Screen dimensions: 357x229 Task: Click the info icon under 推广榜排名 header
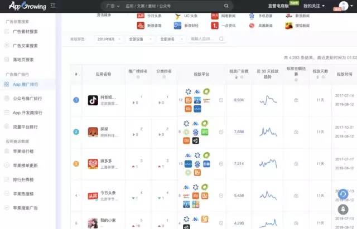click(x=138, y=77)
